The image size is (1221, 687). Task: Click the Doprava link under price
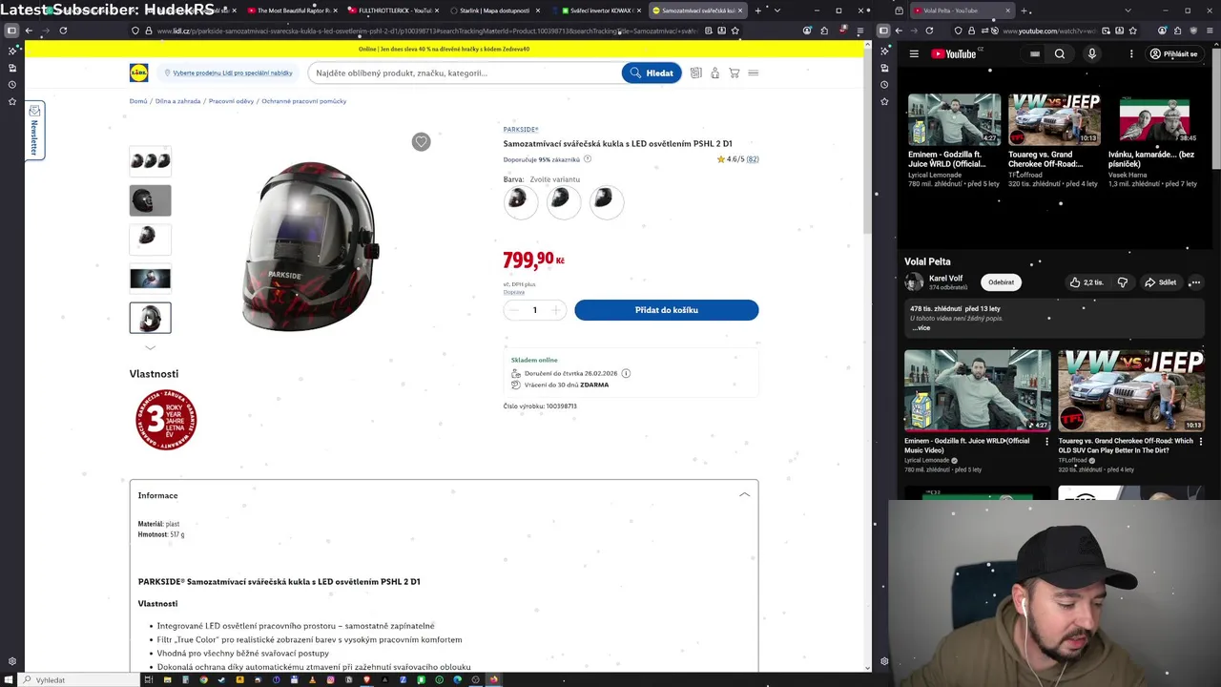click(514, 292)
